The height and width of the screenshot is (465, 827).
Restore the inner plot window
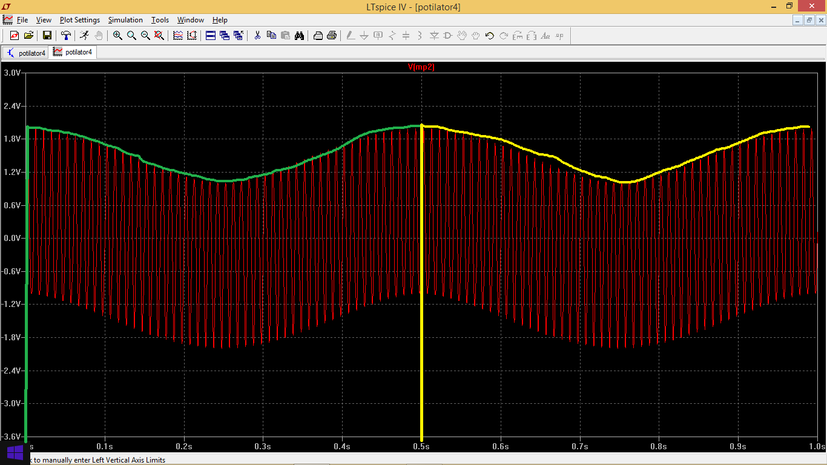[809, 20]
